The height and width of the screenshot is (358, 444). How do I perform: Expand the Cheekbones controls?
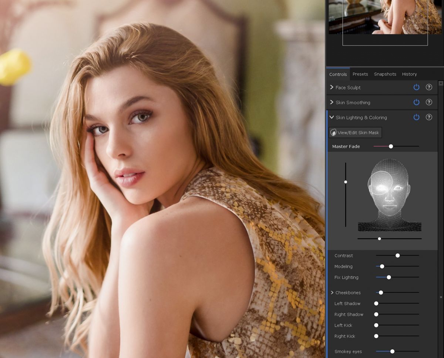tap(332, 292)
